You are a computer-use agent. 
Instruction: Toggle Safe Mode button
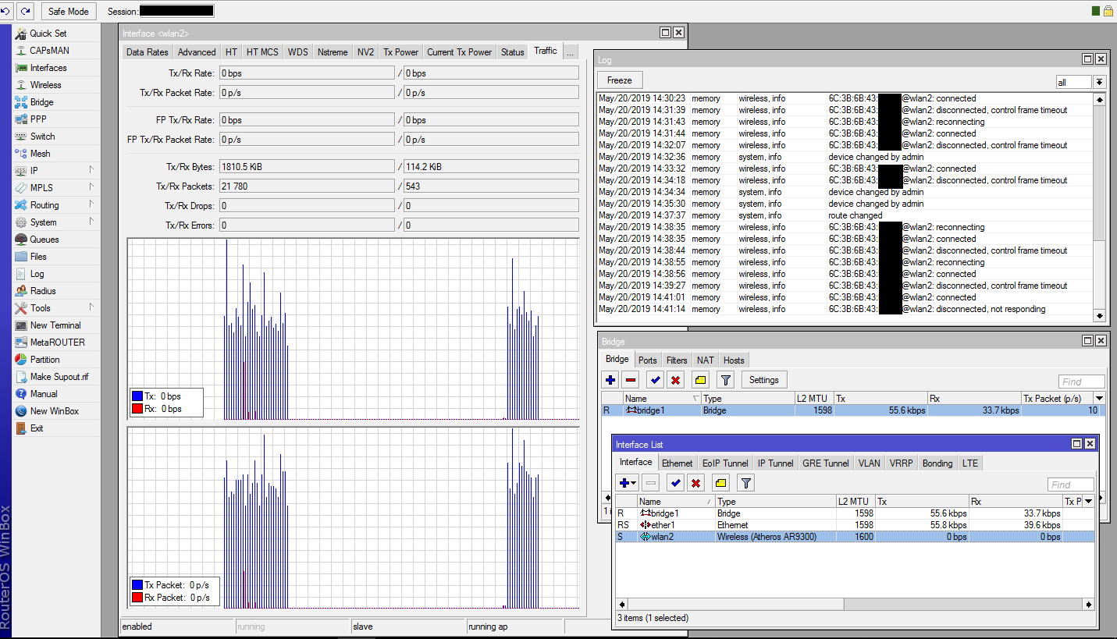coord(69,12)
